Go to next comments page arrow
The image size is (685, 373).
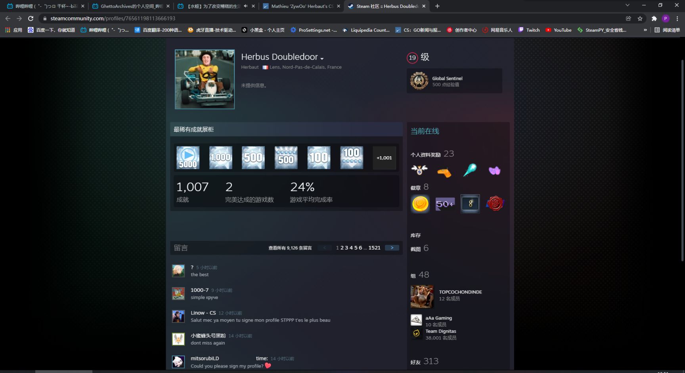tap(392, 248)
